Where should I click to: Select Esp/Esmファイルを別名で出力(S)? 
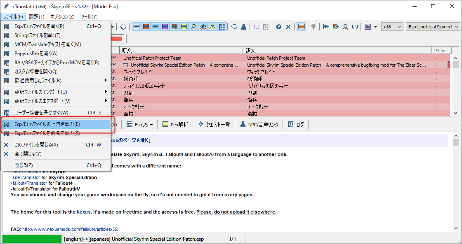click(56, 133)
